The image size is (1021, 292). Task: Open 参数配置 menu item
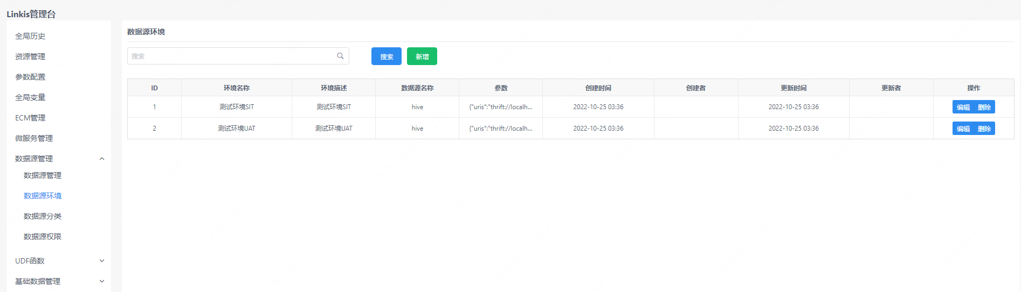(30, 77)
